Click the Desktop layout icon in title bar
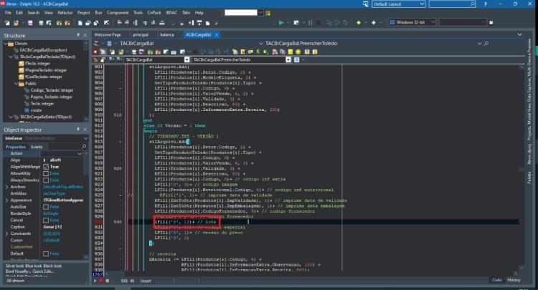 (366, 4)
